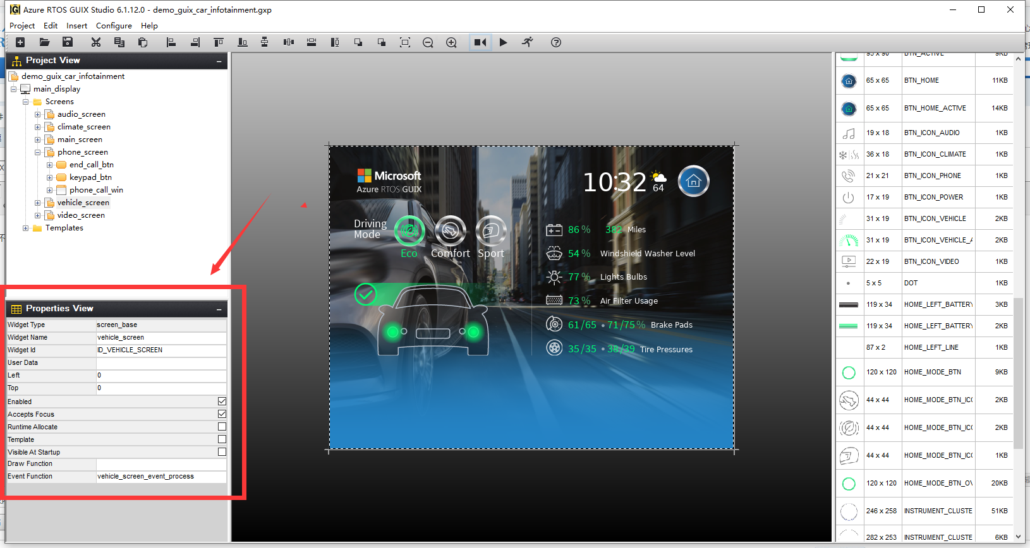Image resolution: width=1030 pixels, height=548 pixels.
Task: Zoom in the design canvas
Action: tap(451, 42)
